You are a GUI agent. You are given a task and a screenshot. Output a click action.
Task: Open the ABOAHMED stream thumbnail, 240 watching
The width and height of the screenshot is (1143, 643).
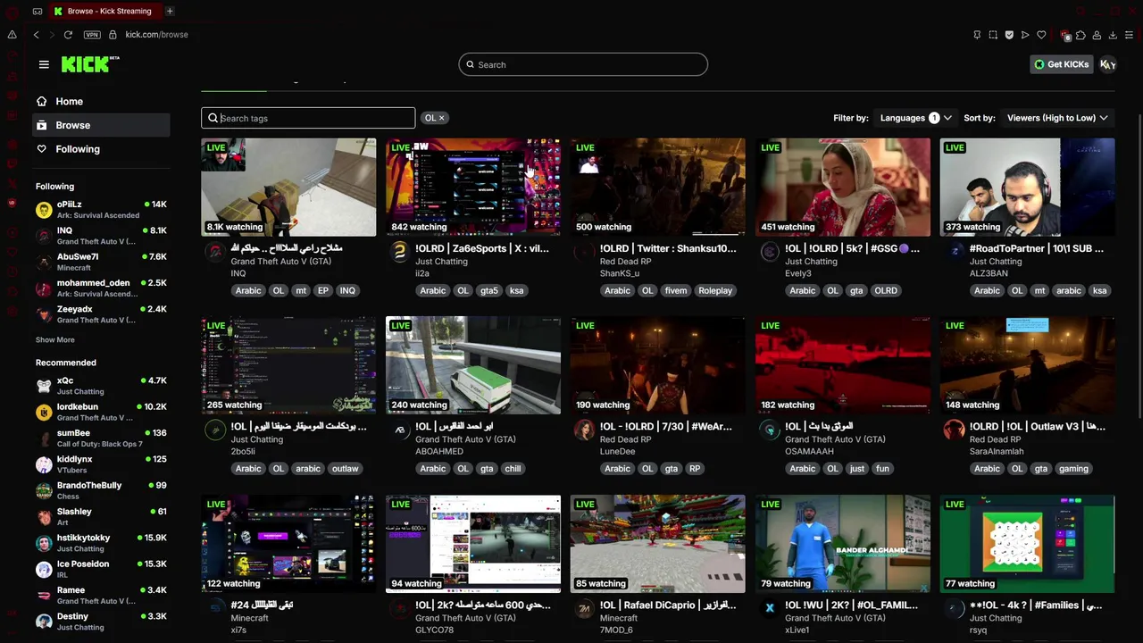[473, 365]
